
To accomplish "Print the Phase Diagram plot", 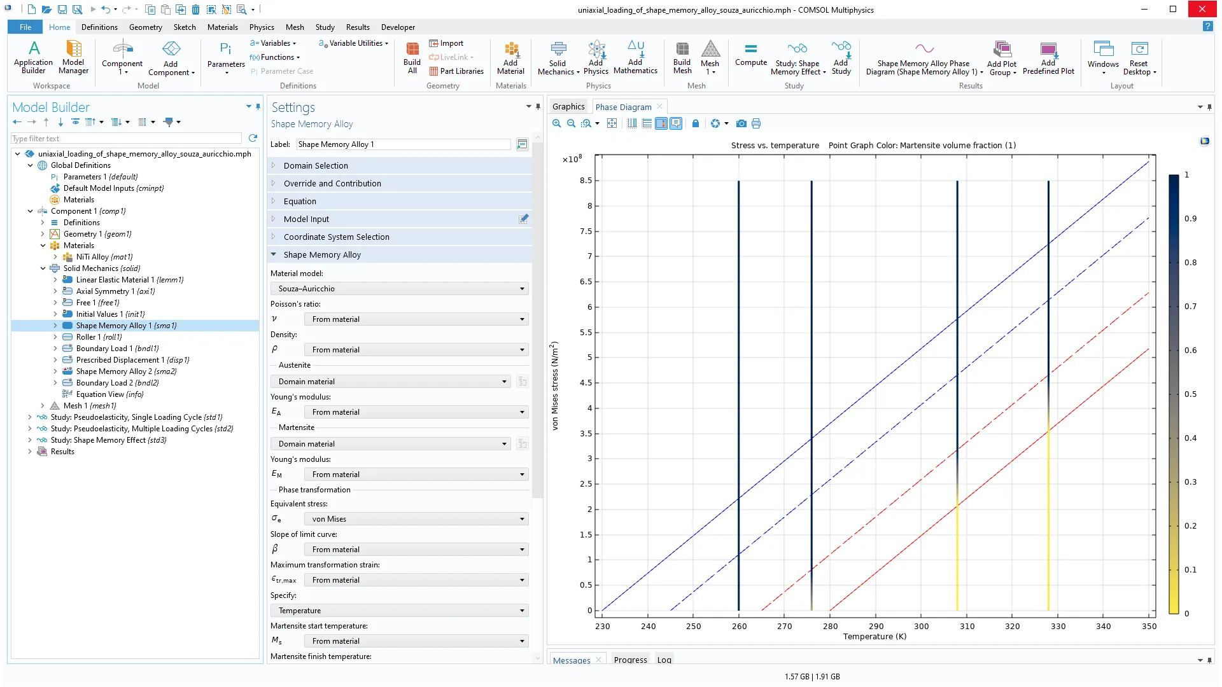I will [756, 123].
